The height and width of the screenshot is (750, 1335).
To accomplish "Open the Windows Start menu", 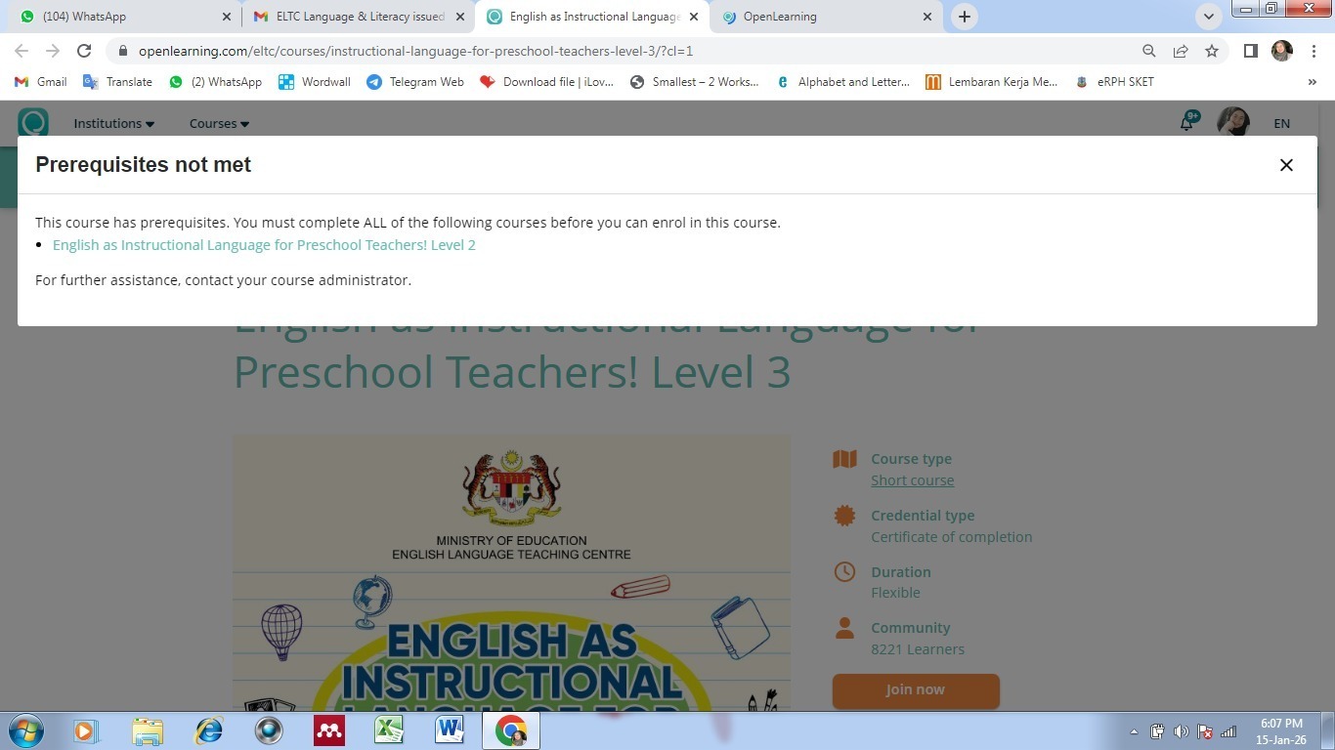I will pyautogui.click(x=24, y=730).
